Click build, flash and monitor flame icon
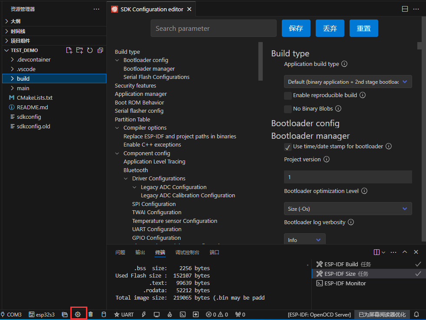This screenshot has height=320, width=426. [x=170, y=314]
